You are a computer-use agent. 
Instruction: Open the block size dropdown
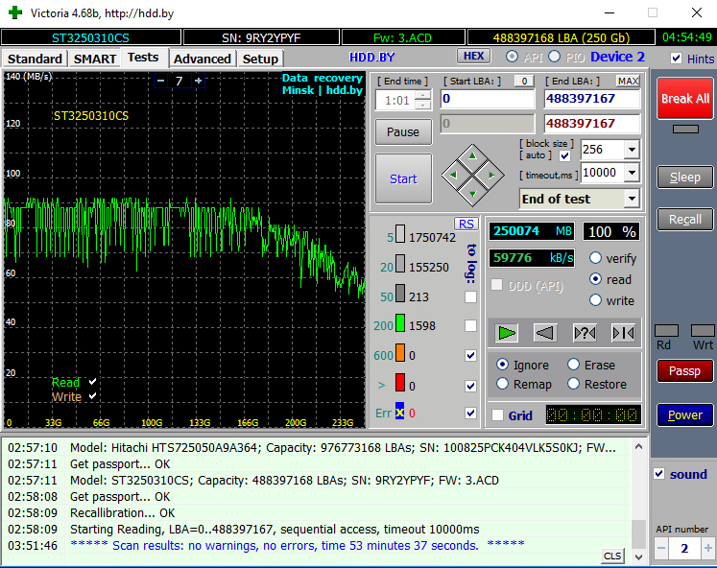tap(631, 150)
